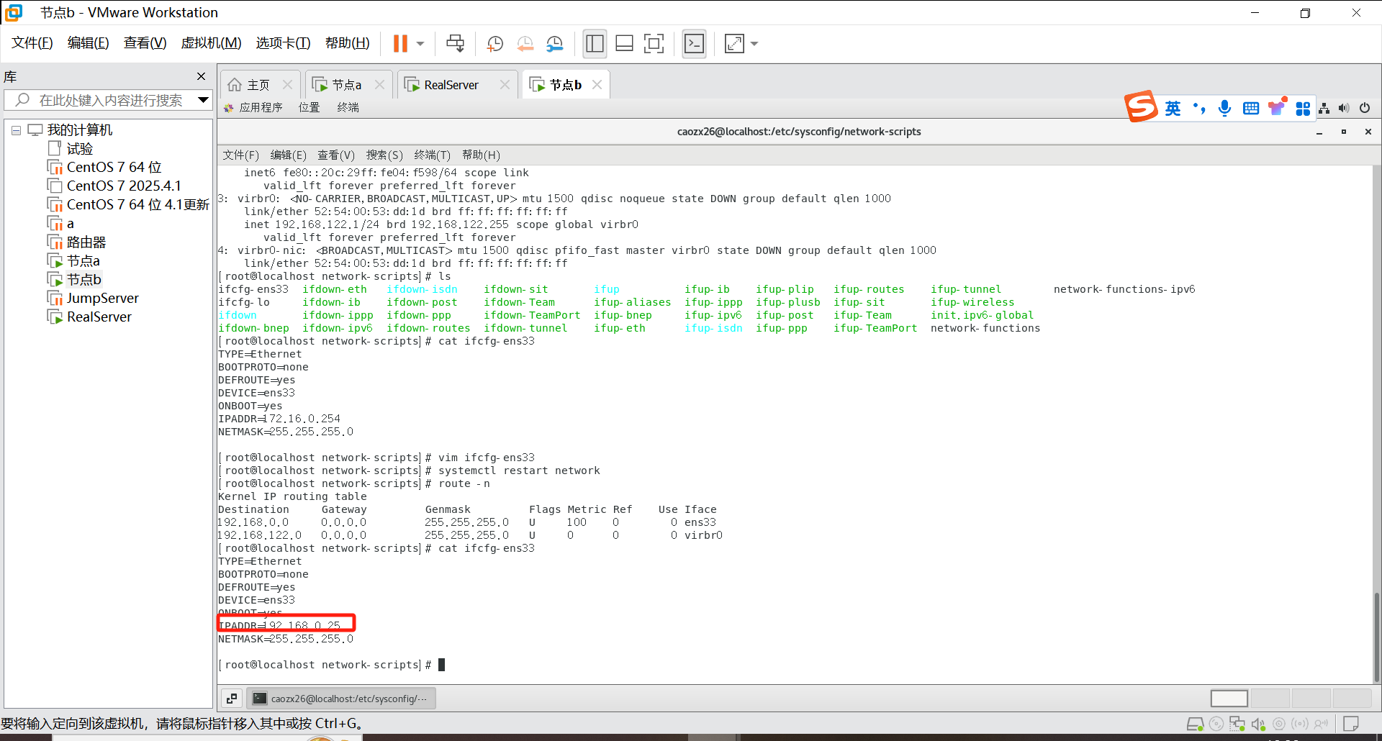Click guest network status icon
The width and height of the screenshot is (1382, 741).
tap(1324, 108)
